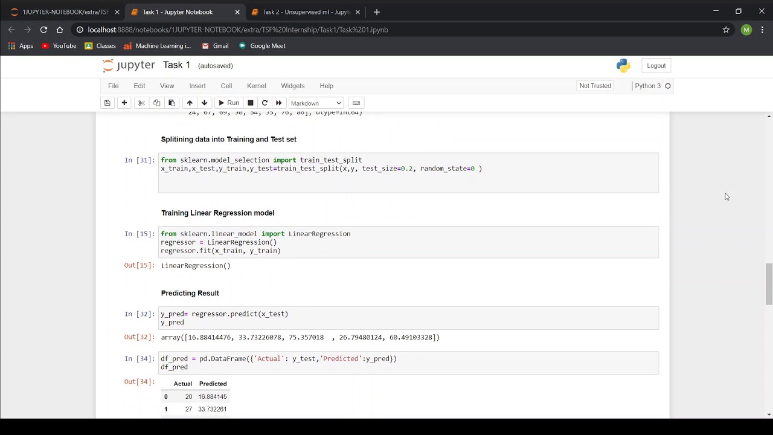Open the File menu
Viewport: 773px width, 435px height.
point(113,86)
